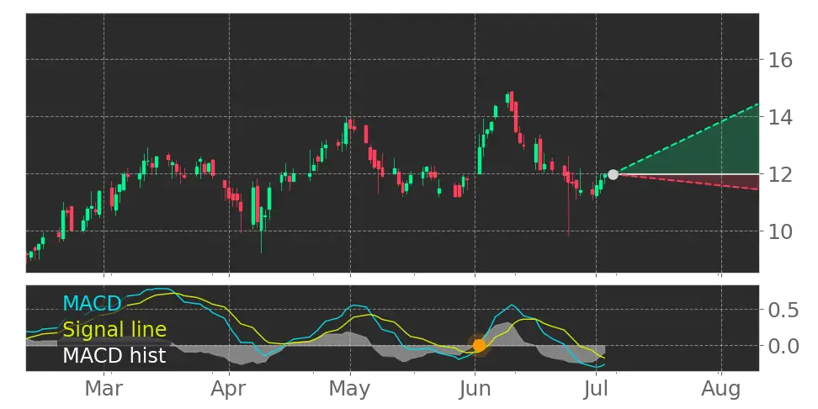Screen dimensions: 818x409
Task: Click the Aug label on the date axis
Action: 721,389
